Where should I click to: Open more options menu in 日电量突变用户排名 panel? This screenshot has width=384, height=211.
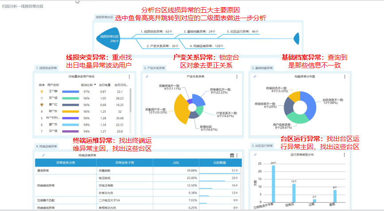[129, 77]
